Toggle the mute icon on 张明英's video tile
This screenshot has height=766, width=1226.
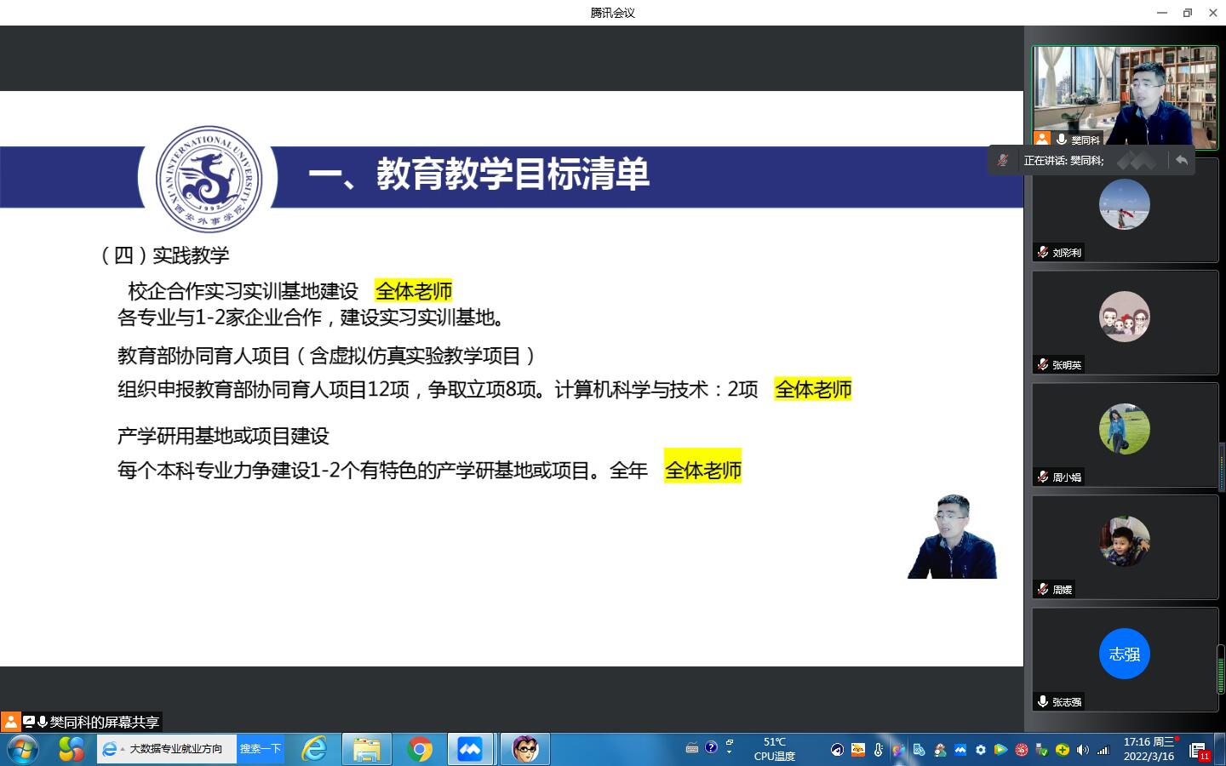pos(1043,364)
